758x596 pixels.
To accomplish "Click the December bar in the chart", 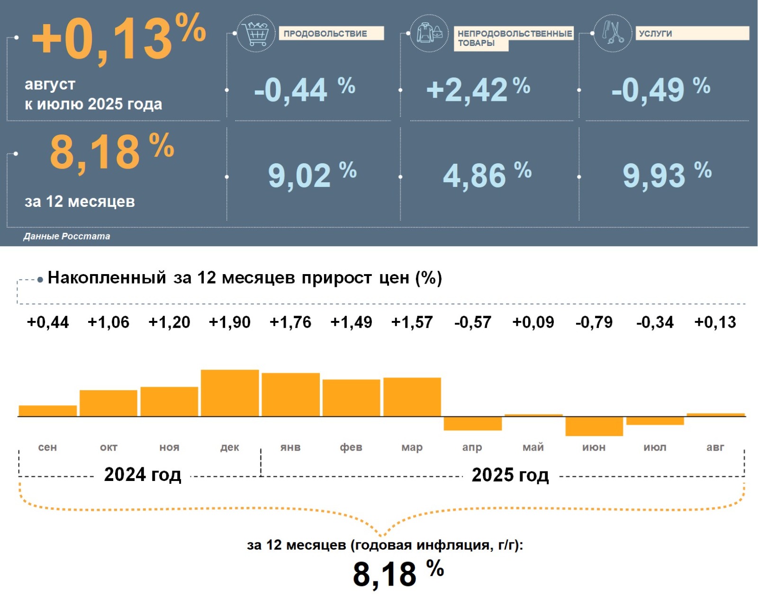I will (230, 393).
